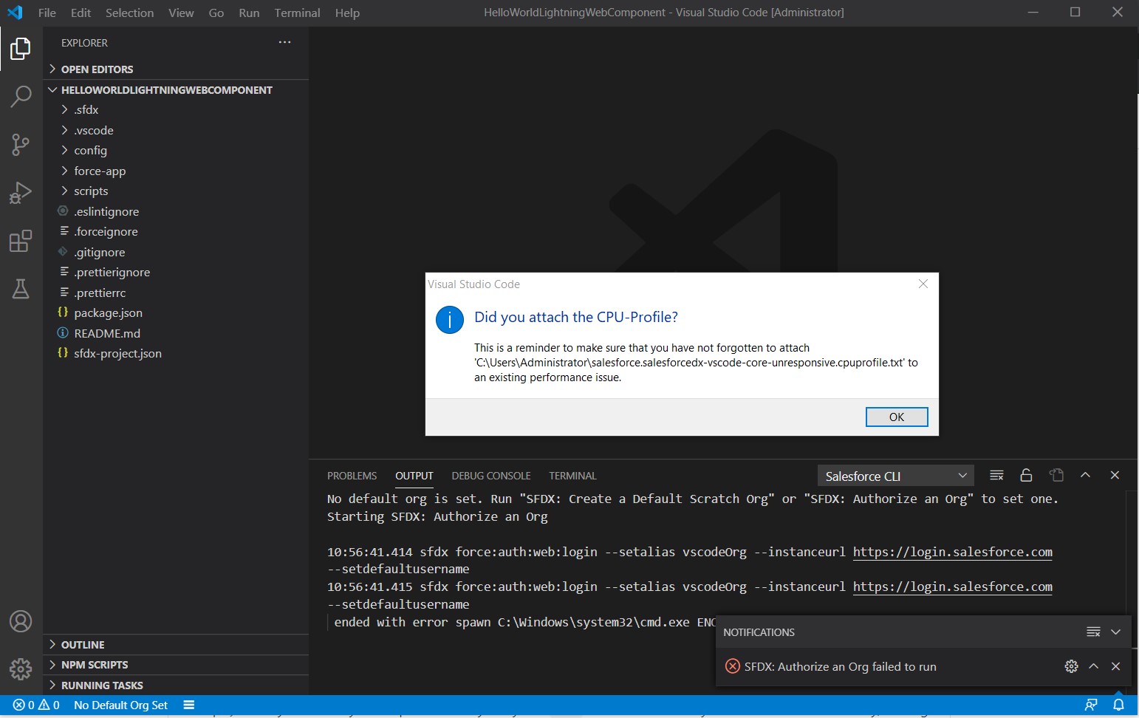Maximize the panel with the chevron
This screenshot has width=1139, height=718.
click(x=1085, y=475)
